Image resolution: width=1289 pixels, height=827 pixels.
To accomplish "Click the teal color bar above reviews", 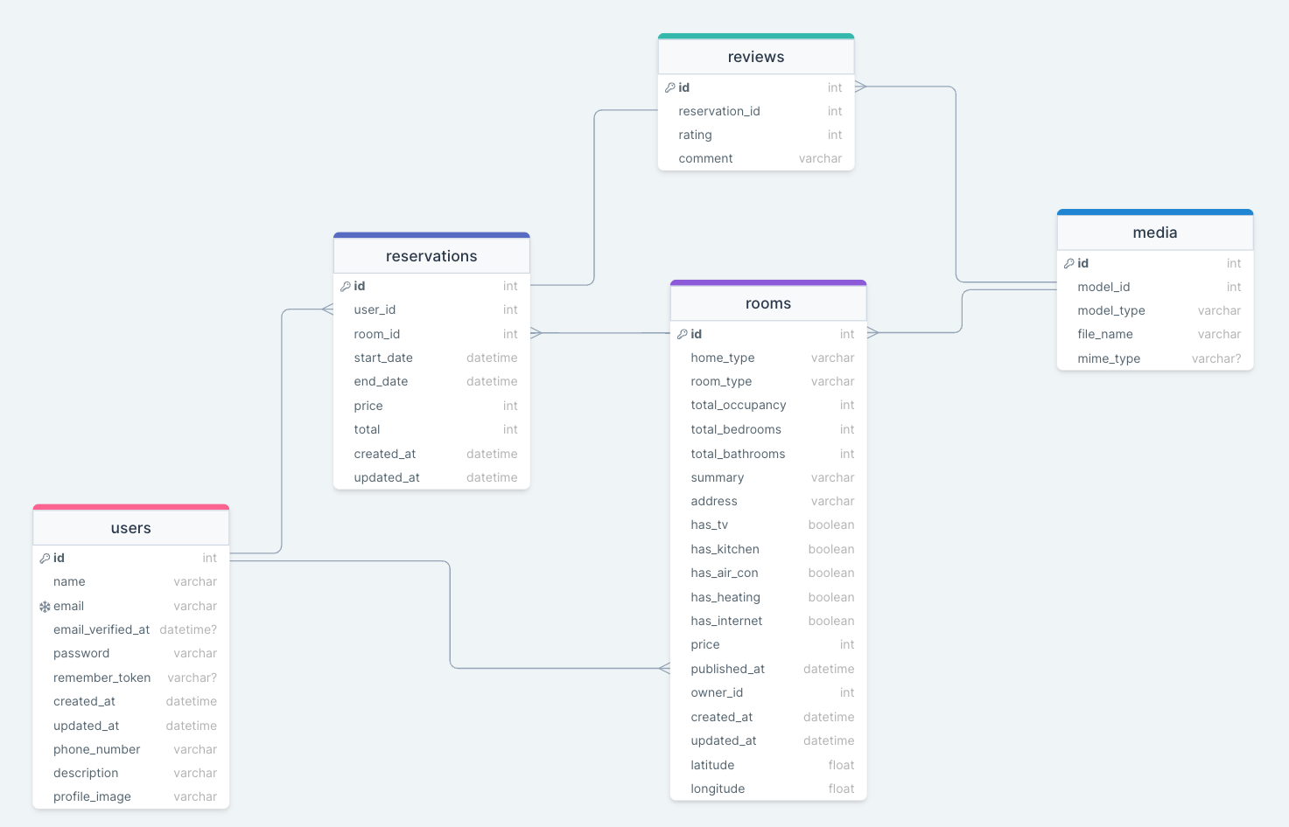I will (755, 37).
